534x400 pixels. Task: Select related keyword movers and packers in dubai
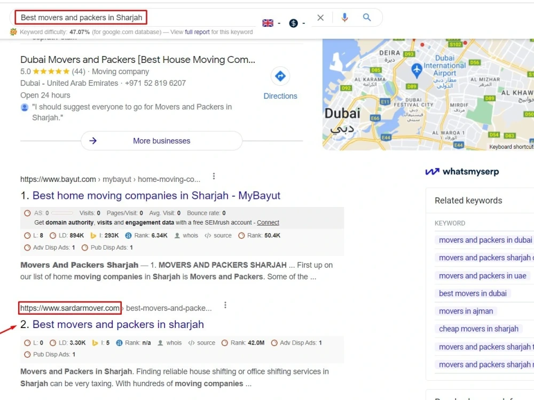pos(485,240)
